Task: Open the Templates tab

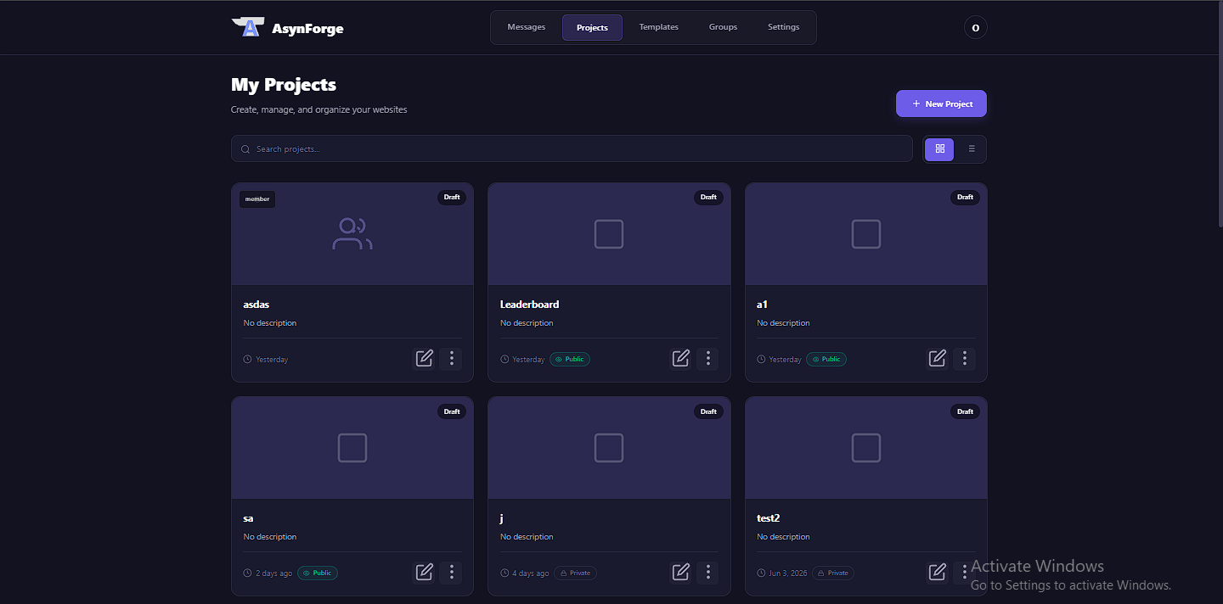Action: pyautogui.click(x=659, y=27)
